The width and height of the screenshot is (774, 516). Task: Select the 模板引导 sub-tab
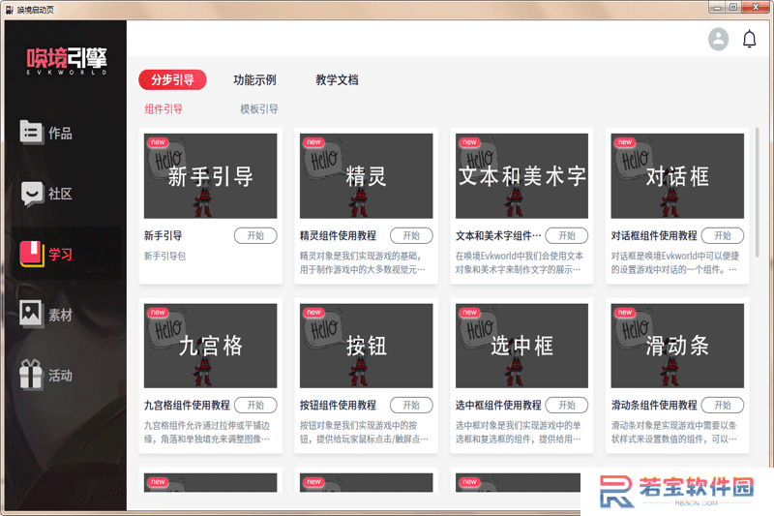point(259,109)
